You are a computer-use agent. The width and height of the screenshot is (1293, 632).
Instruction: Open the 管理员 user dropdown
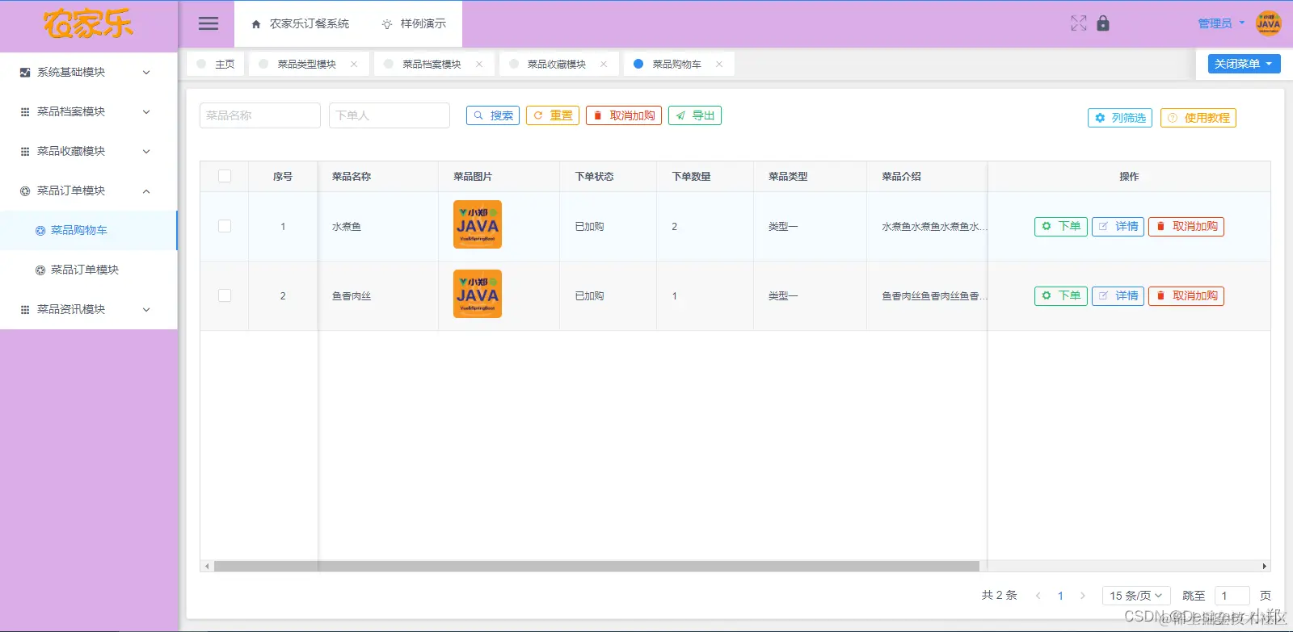point(1220,23)
